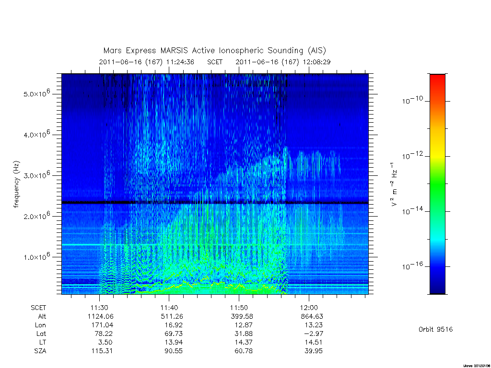Click the 5.0×10^6 frequency tick label
Image resolution: width=491 pixels, height=368 pixels.
click(x=36, y=93)
